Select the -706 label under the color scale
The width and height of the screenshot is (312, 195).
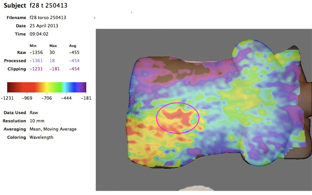tap(47, 98)
